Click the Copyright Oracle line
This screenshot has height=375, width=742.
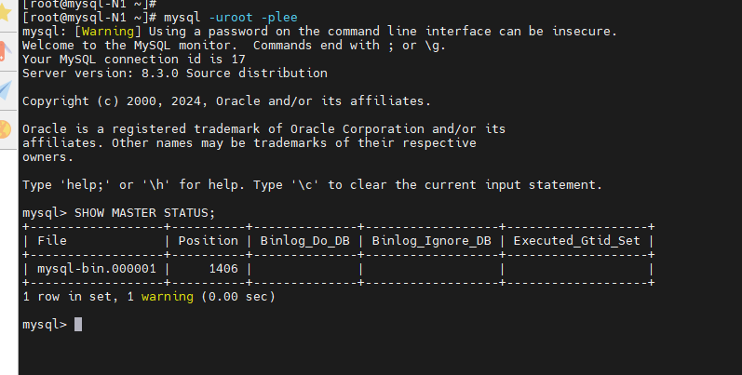pos(226,101)
